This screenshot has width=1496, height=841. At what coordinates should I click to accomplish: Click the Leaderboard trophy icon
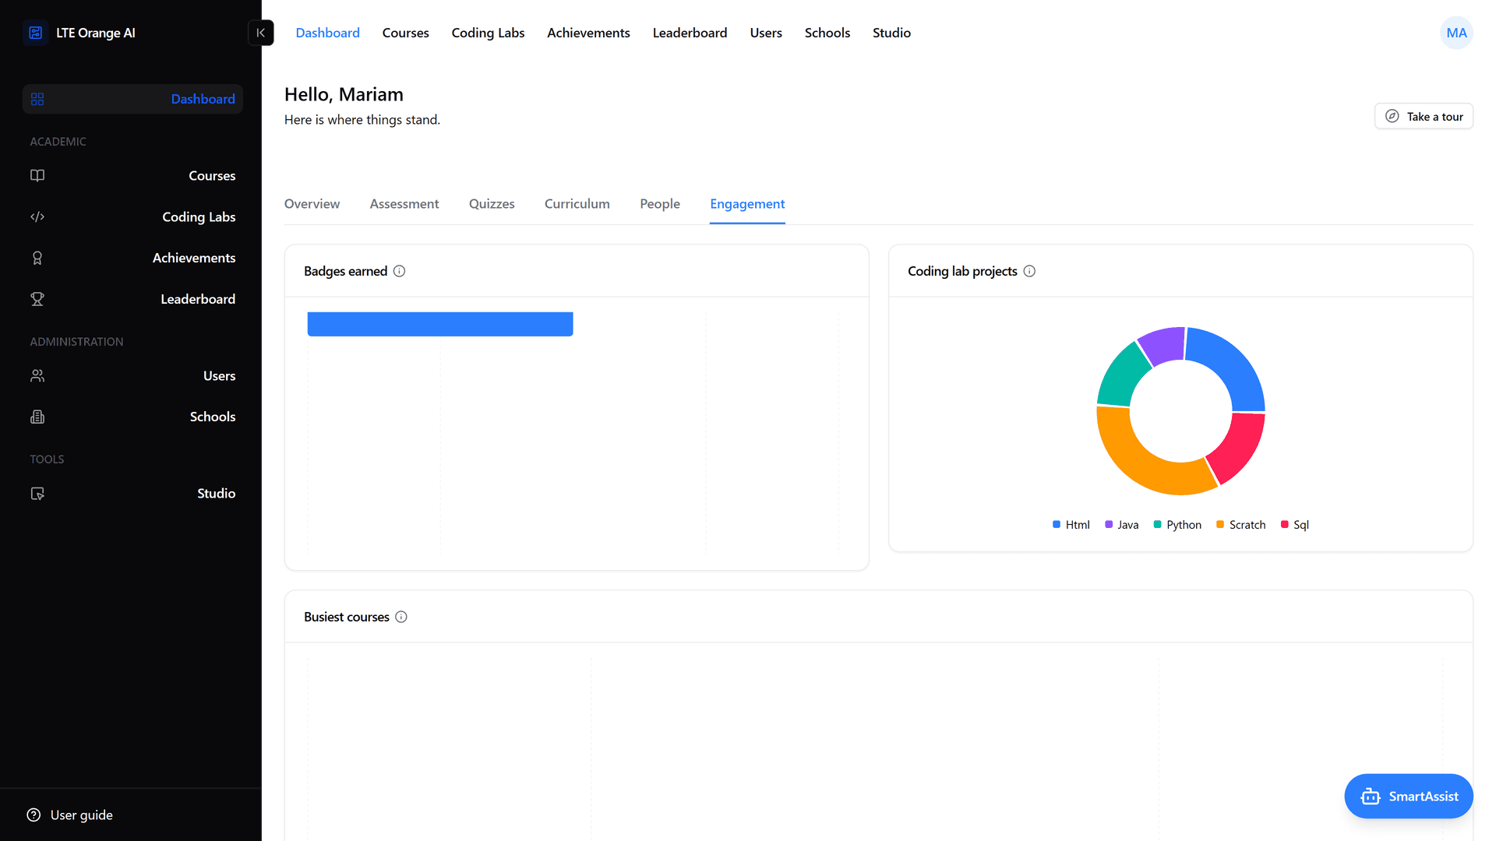click(37, 299)
